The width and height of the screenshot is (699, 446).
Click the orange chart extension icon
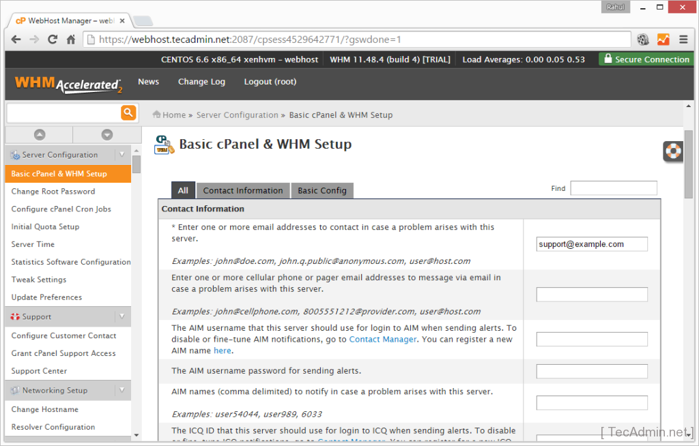click(663, 40)
